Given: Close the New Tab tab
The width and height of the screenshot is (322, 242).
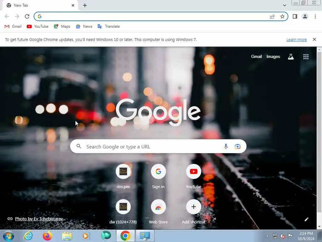Looking at the screenshot, I should 73,5.
